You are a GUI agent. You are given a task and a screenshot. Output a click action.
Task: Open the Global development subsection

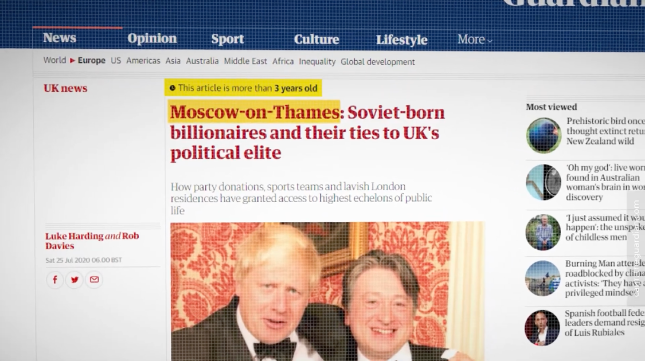(x=378, y=62)
